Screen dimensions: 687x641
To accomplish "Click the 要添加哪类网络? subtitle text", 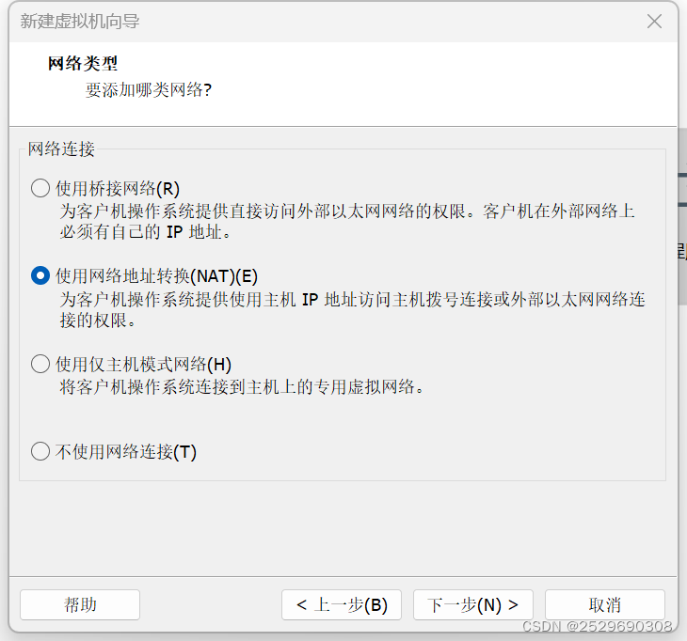I will [149, 90].
